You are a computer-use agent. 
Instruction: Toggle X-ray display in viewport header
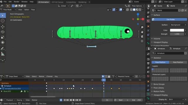point(127,10)
